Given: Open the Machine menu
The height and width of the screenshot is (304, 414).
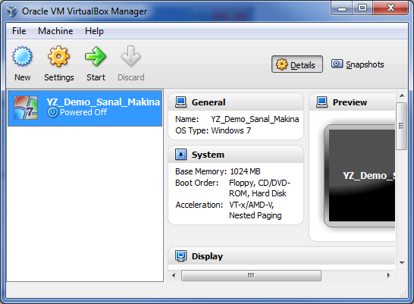Looking at the screenshot, I should coord(55,31).
